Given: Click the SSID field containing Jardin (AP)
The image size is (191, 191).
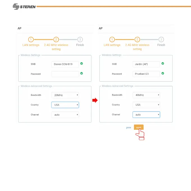Looking at the screenshot, I should click(146, 64).
